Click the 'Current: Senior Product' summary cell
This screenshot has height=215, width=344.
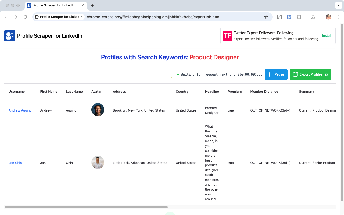(x=317, y=163)
